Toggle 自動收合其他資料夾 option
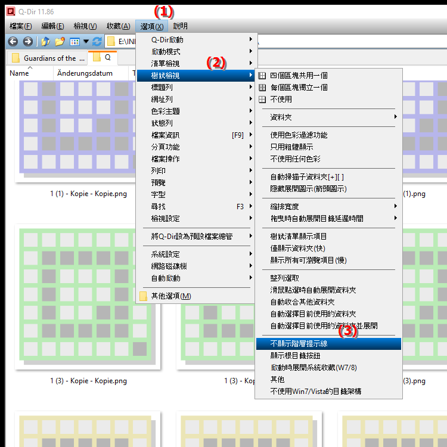Viewport: 447px width, 447px height. 328,302
